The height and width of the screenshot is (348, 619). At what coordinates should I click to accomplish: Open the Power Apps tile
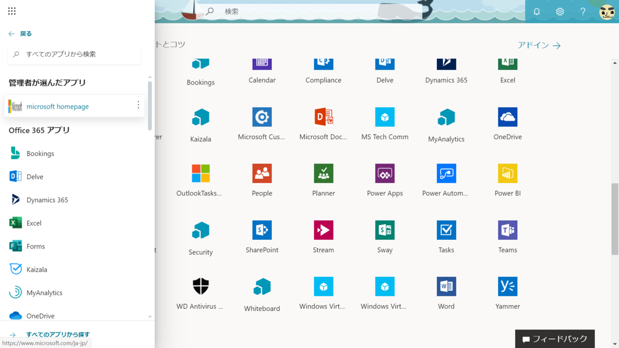point(385,180)
